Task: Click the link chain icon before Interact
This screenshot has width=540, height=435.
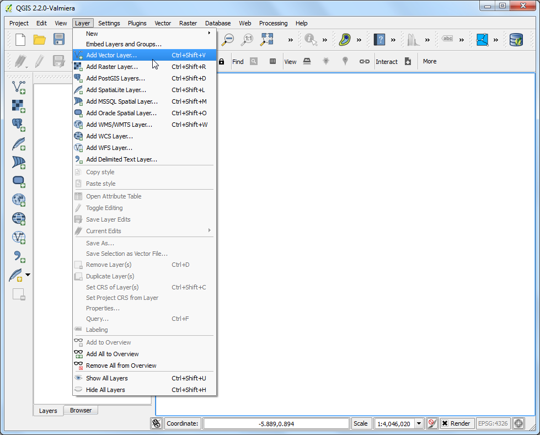Action: pyautogui.click(x=365, y=61)
